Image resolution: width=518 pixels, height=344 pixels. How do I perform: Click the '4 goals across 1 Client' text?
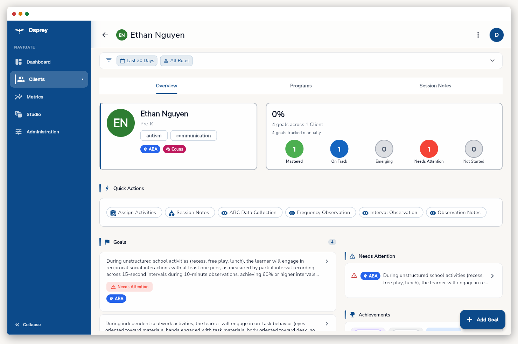click(x=297, y=125)
